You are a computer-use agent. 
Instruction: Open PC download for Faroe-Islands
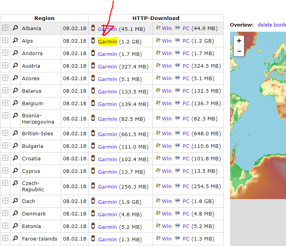coord(186,239)
